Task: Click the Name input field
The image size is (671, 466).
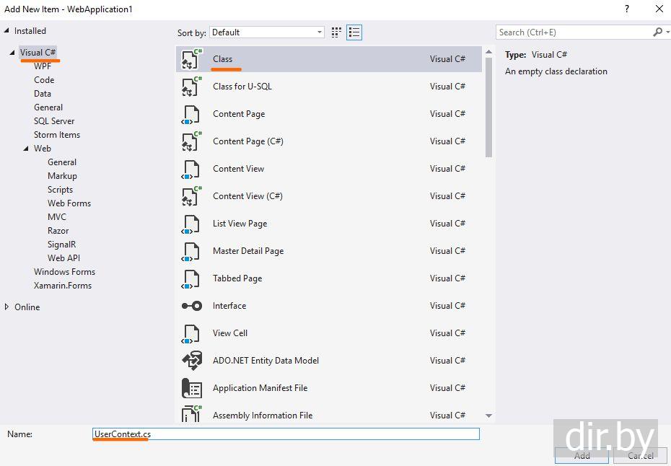Action: (x=289, y=434)
